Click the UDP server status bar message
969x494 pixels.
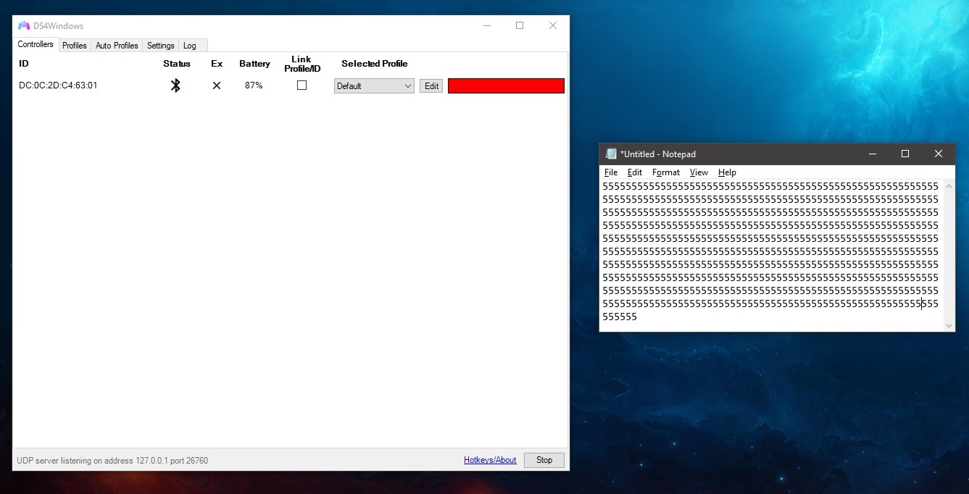112,460
